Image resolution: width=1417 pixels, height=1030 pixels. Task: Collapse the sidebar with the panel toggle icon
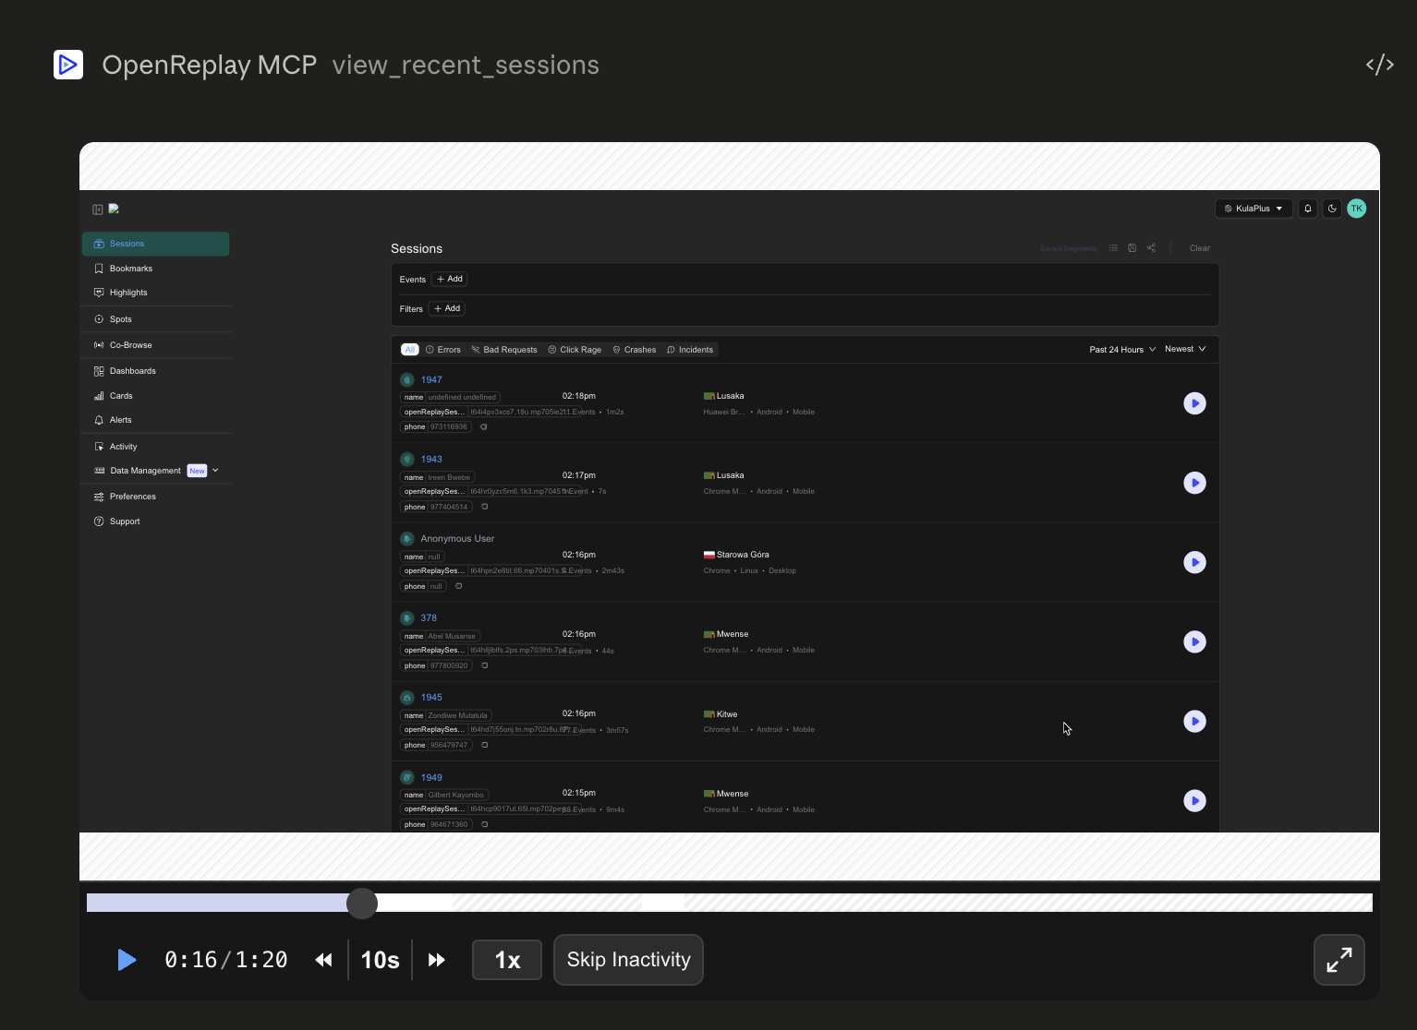[x=98, y=210]
